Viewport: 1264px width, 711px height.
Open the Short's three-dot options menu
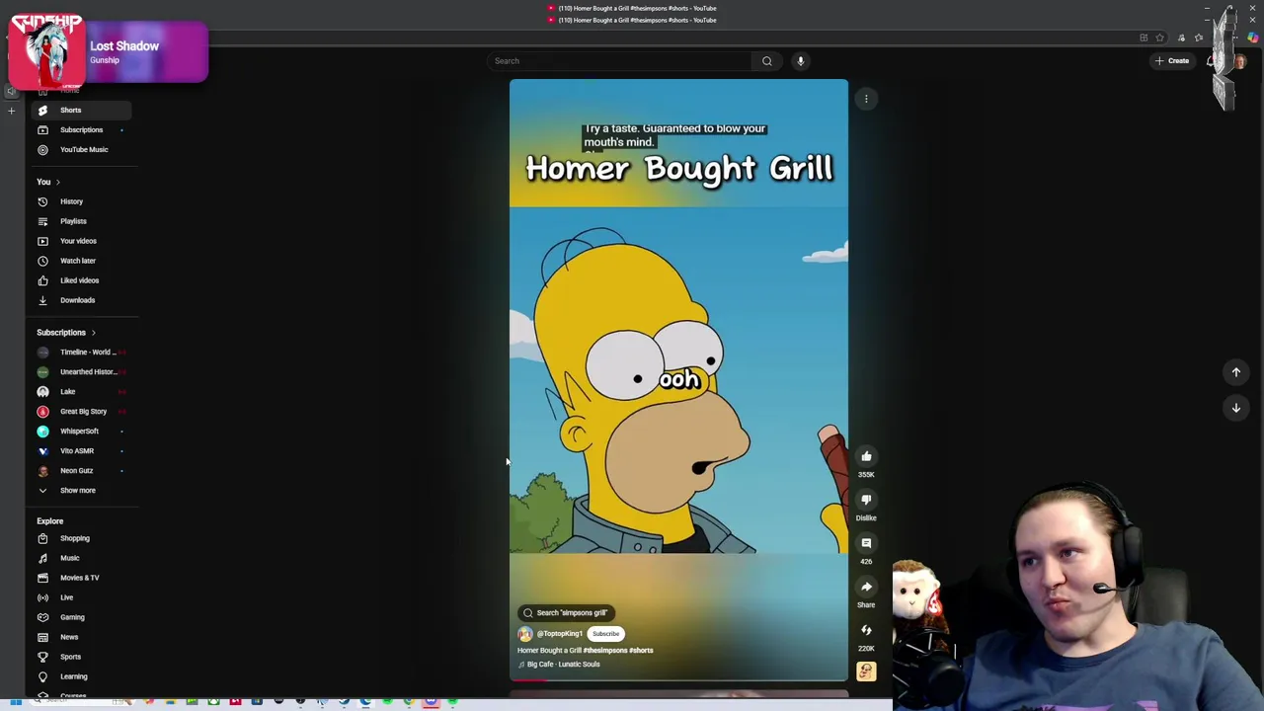[x=866, y=99]
